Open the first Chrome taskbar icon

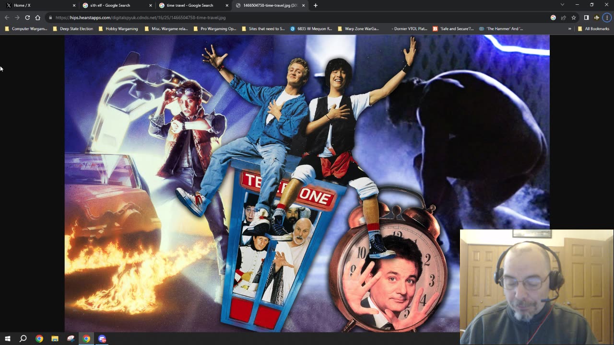point(39,338)
